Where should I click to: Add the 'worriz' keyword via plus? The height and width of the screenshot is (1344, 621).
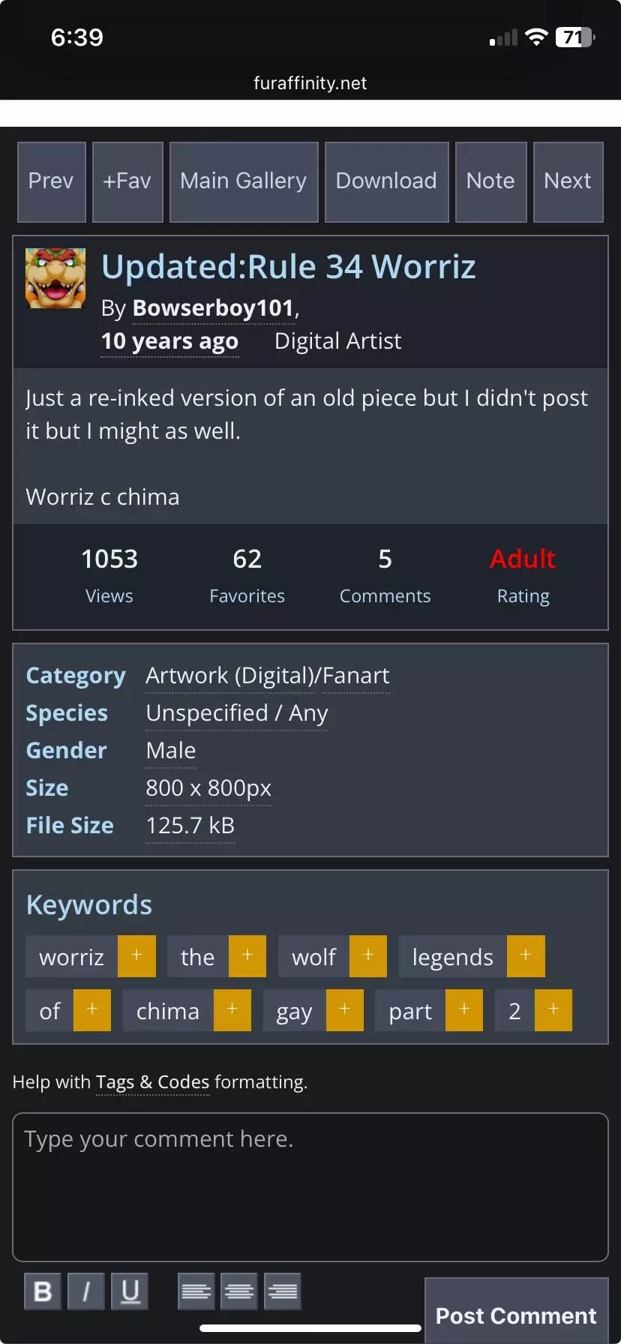pyautogui.click(x=136, y=956)
